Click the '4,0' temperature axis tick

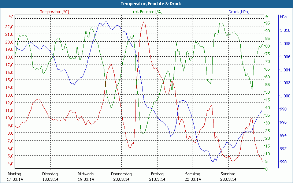(x=11, y=164)
